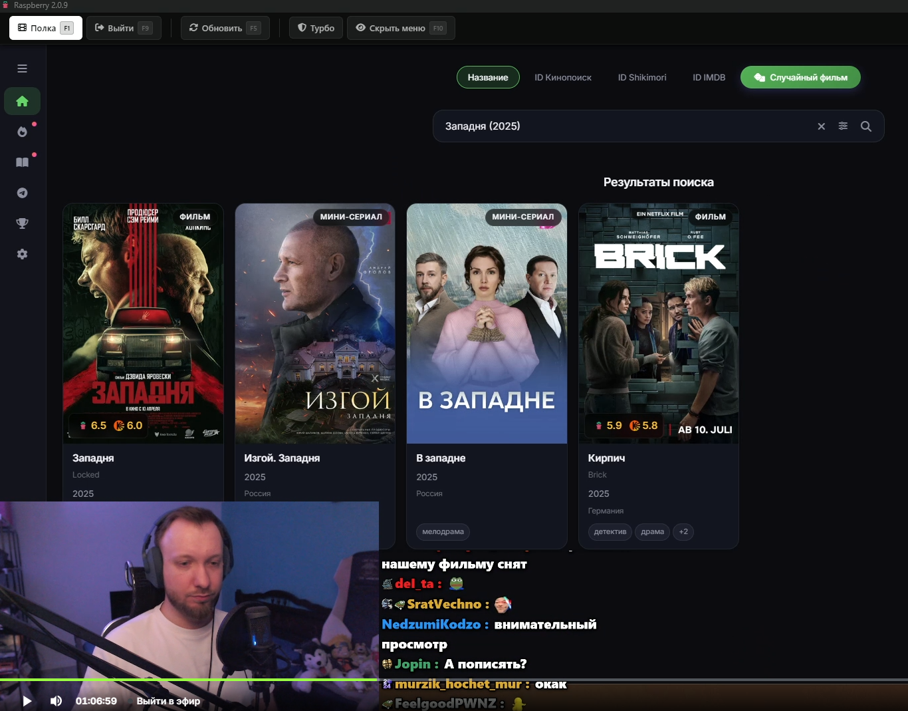The width and height of the screenshot is (908, 711).
Task: Click the В западне title
Action: point(441,458)
